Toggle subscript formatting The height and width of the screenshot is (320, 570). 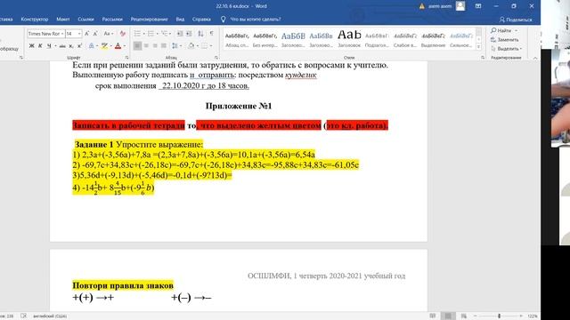[x=71, y=46]
